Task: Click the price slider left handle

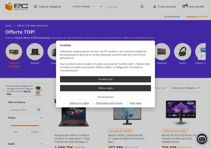Action: click(x=10, y=126)
